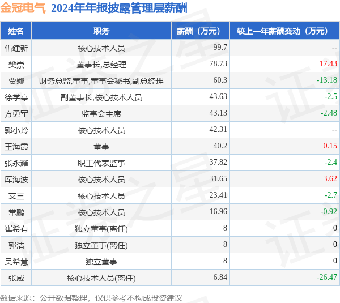The width and height of the screenshot is (340, 303).
Task: Click the change value 17.43
Action: point(328,63)
